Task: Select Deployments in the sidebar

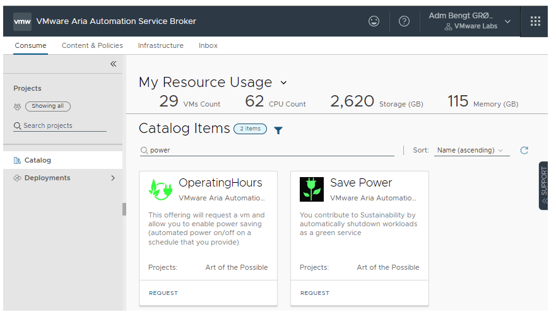Action: (62, 178)
